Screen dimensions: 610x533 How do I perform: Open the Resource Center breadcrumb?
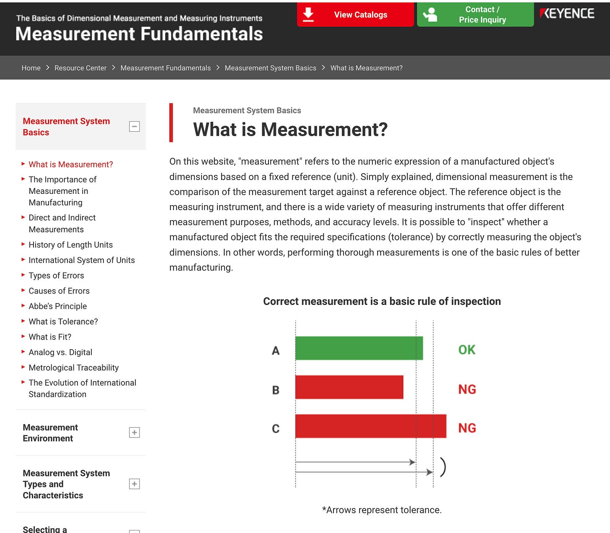pos(80,68)
